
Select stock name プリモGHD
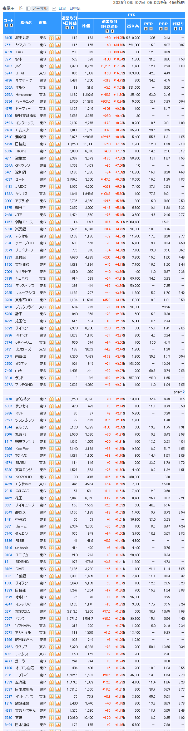click(24, 384)
